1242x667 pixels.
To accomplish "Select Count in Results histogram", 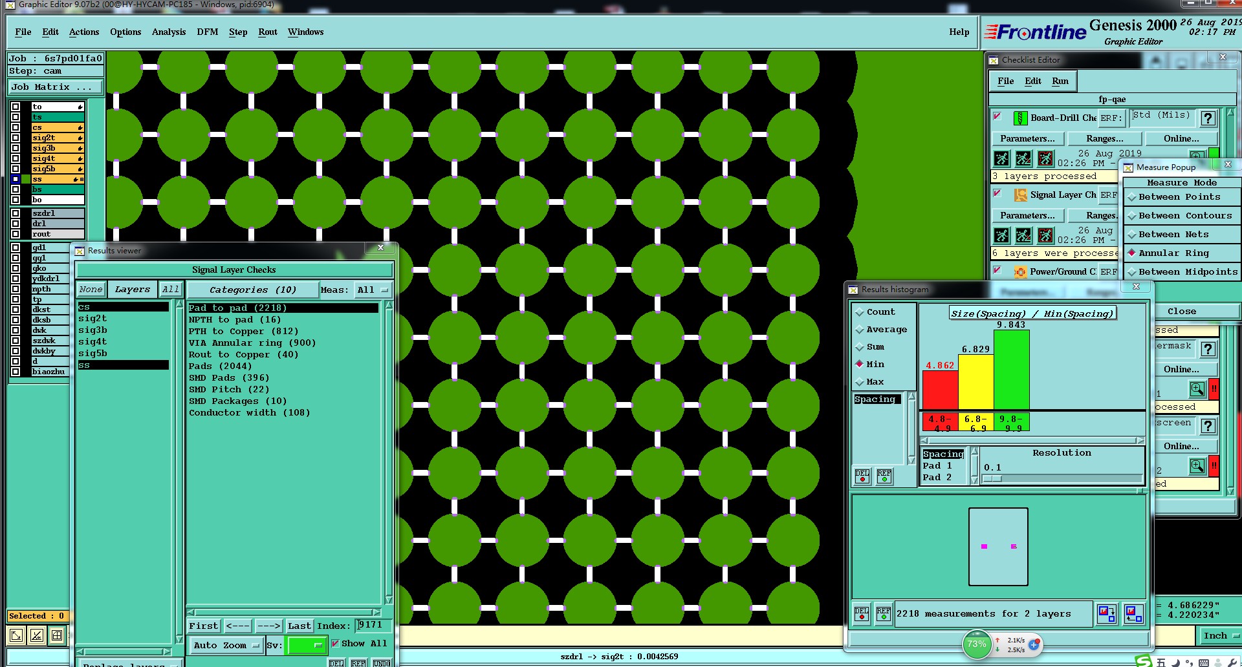I will click(876, 312).
